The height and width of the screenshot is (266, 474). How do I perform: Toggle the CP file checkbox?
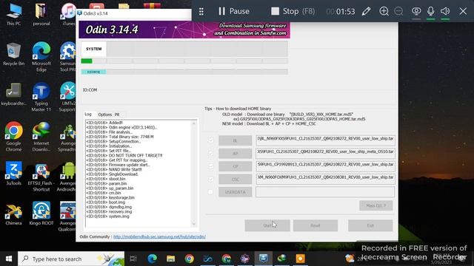(x=210, y=166)
